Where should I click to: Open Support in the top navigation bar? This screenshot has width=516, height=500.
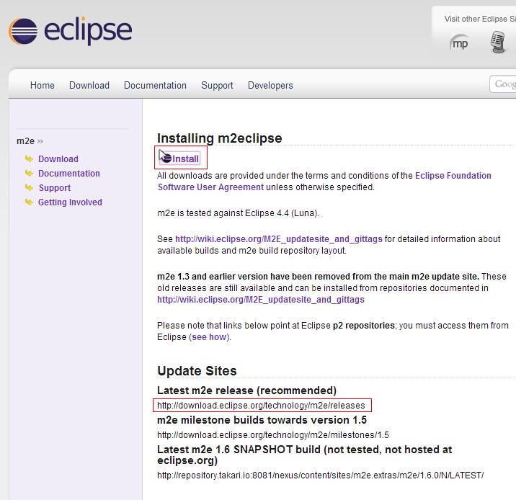[x=217, y=85]
